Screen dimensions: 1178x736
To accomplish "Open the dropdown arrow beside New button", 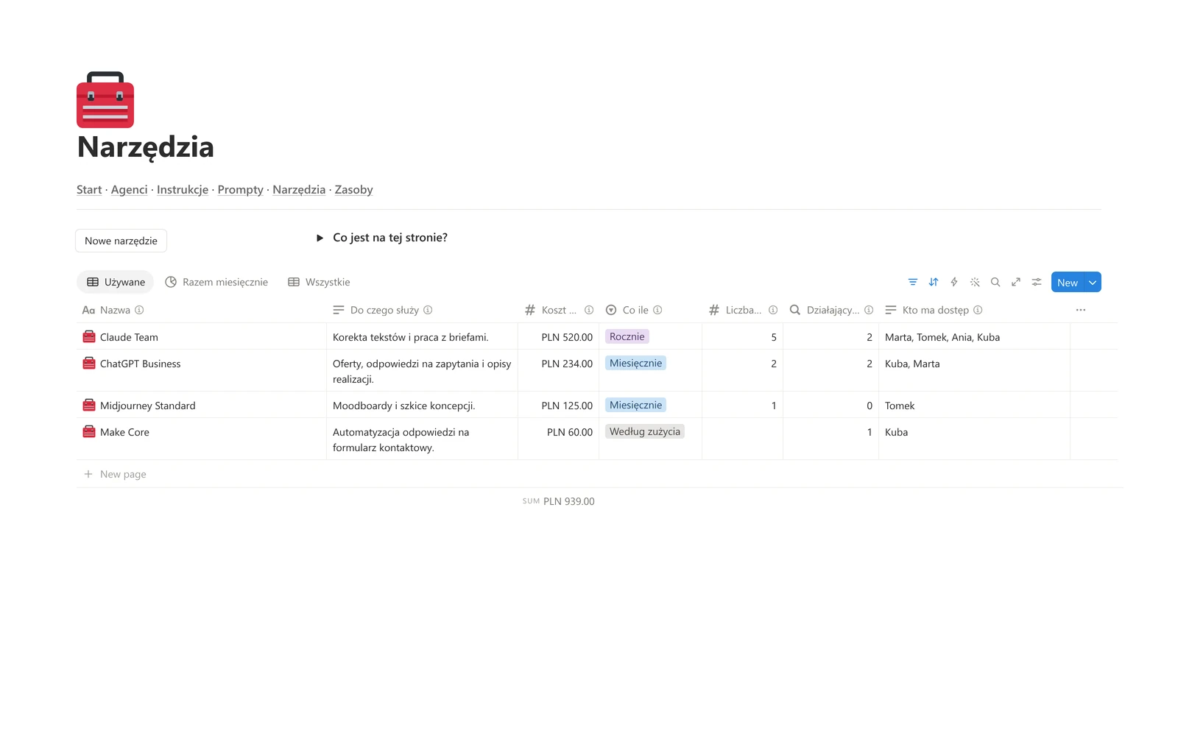I will pyautogui.click(x=1093, y=283).
